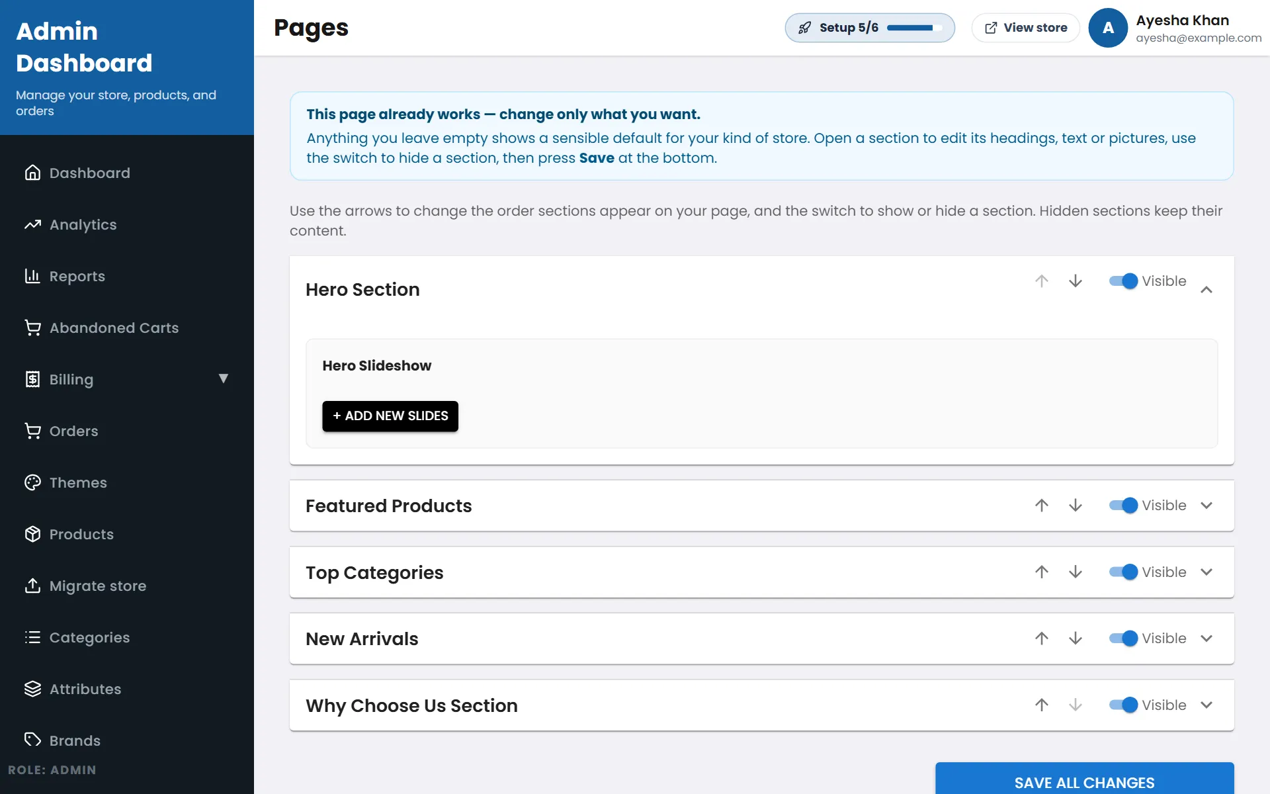
Task: Click the Products box icon in sidebar
Action: (32, 534)
